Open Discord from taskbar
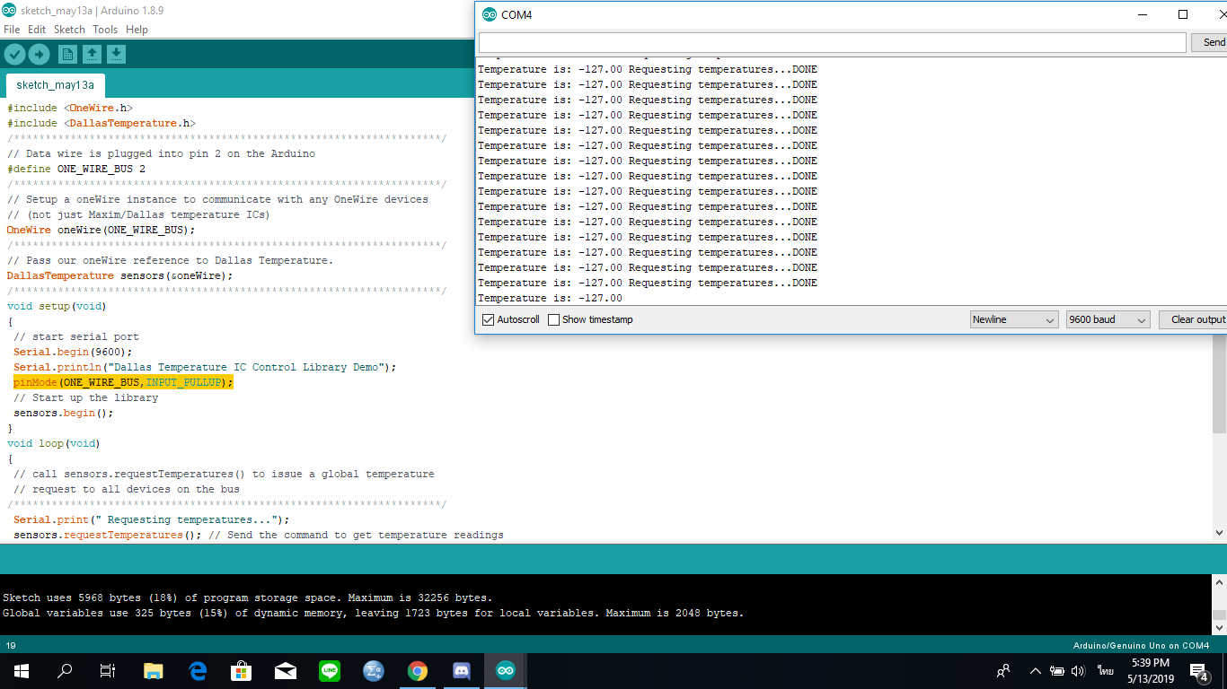 click(462, 670)
